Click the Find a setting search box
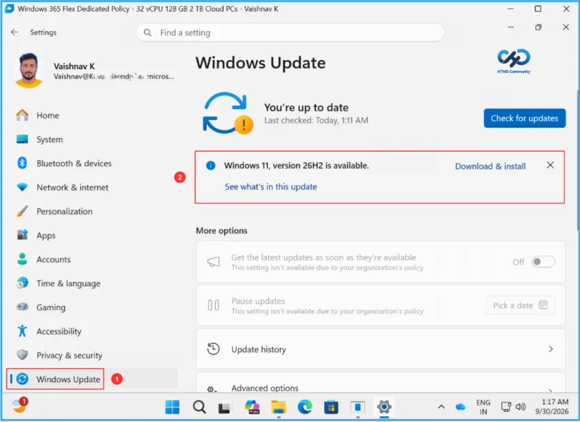 290,32
